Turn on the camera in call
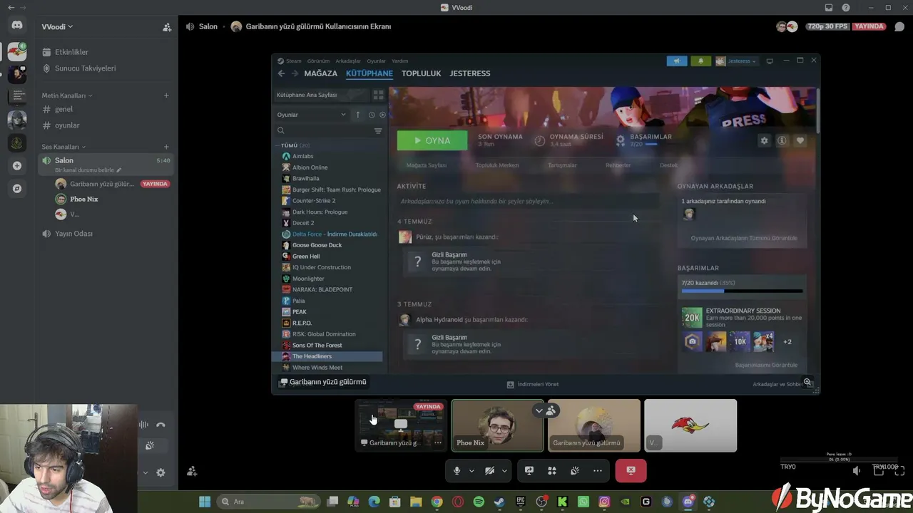Screen dimensions: 913x513 pyautogui.click(x=490, y=471)
